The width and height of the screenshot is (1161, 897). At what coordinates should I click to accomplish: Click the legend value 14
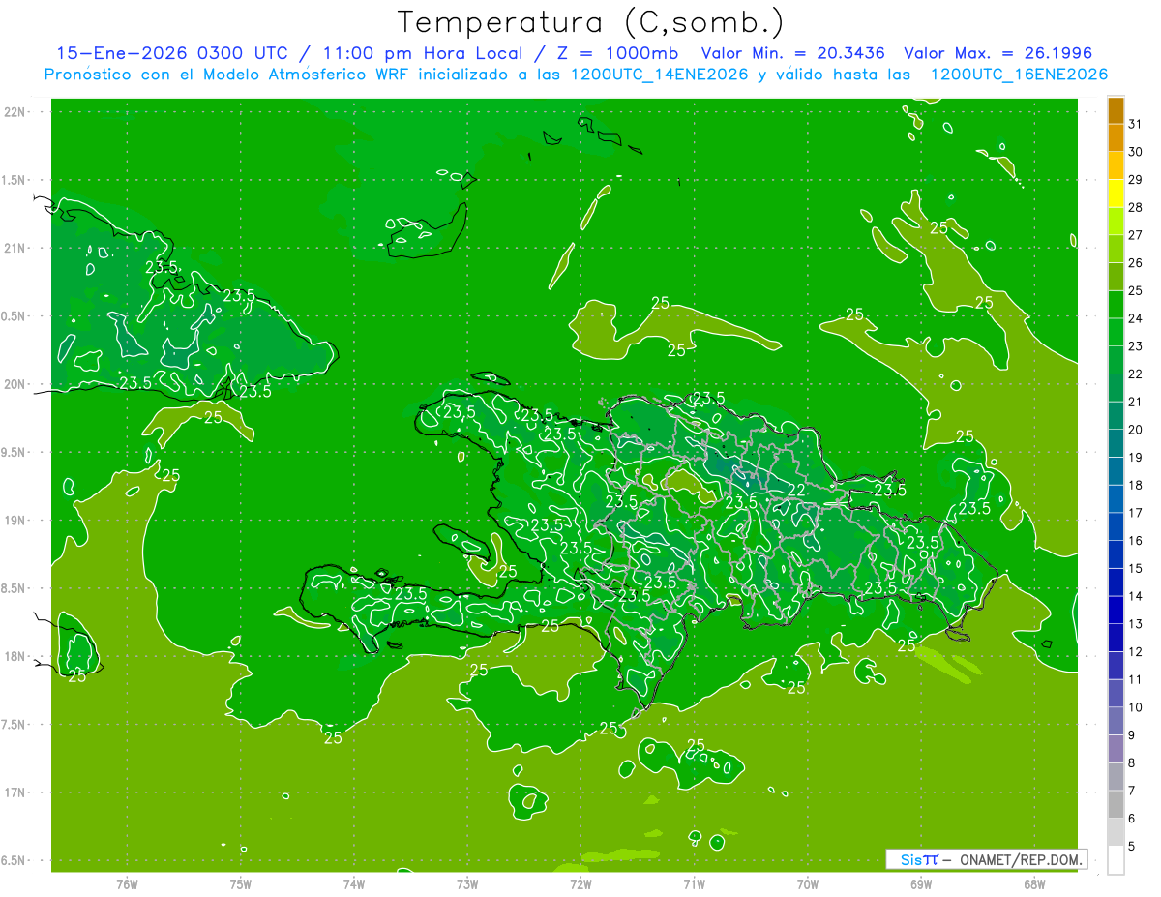tap(1136, 596)
